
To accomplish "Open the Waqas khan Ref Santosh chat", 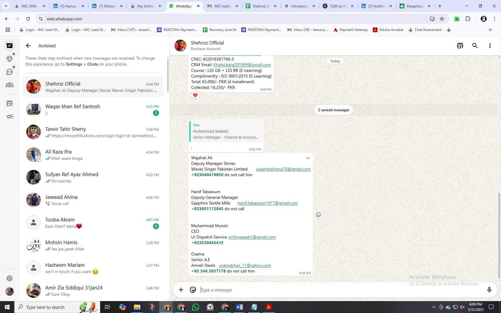I will tap(93, 109).
